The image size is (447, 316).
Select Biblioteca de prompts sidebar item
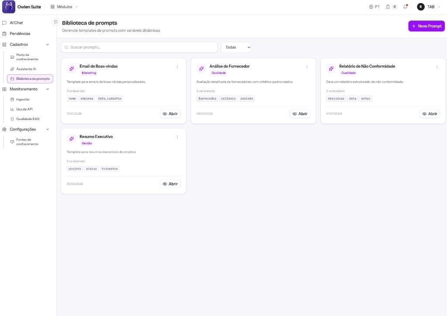click(x=30, y=79)
